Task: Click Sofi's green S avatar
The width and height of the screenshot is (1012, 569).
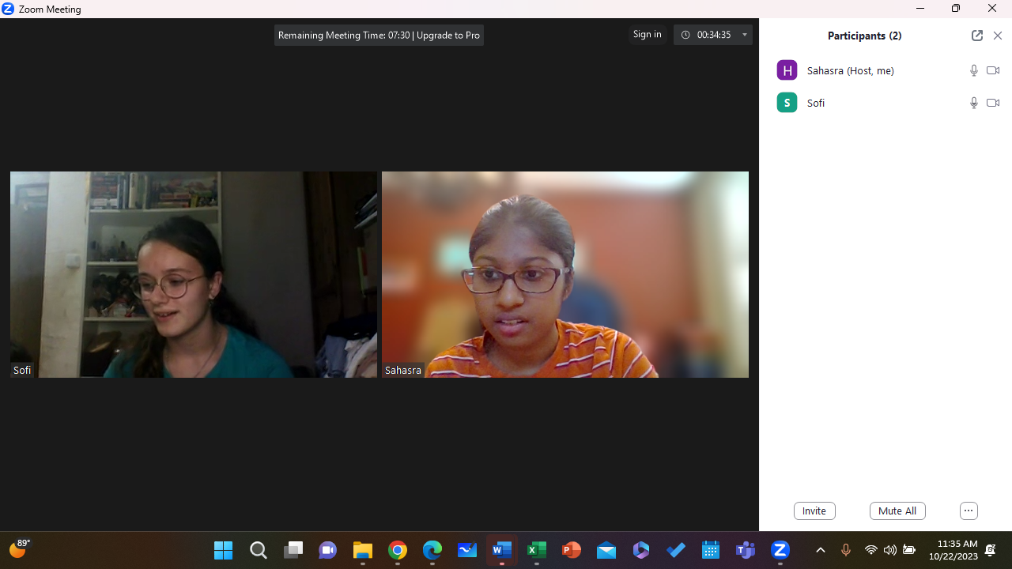Action: coord(787,103)
